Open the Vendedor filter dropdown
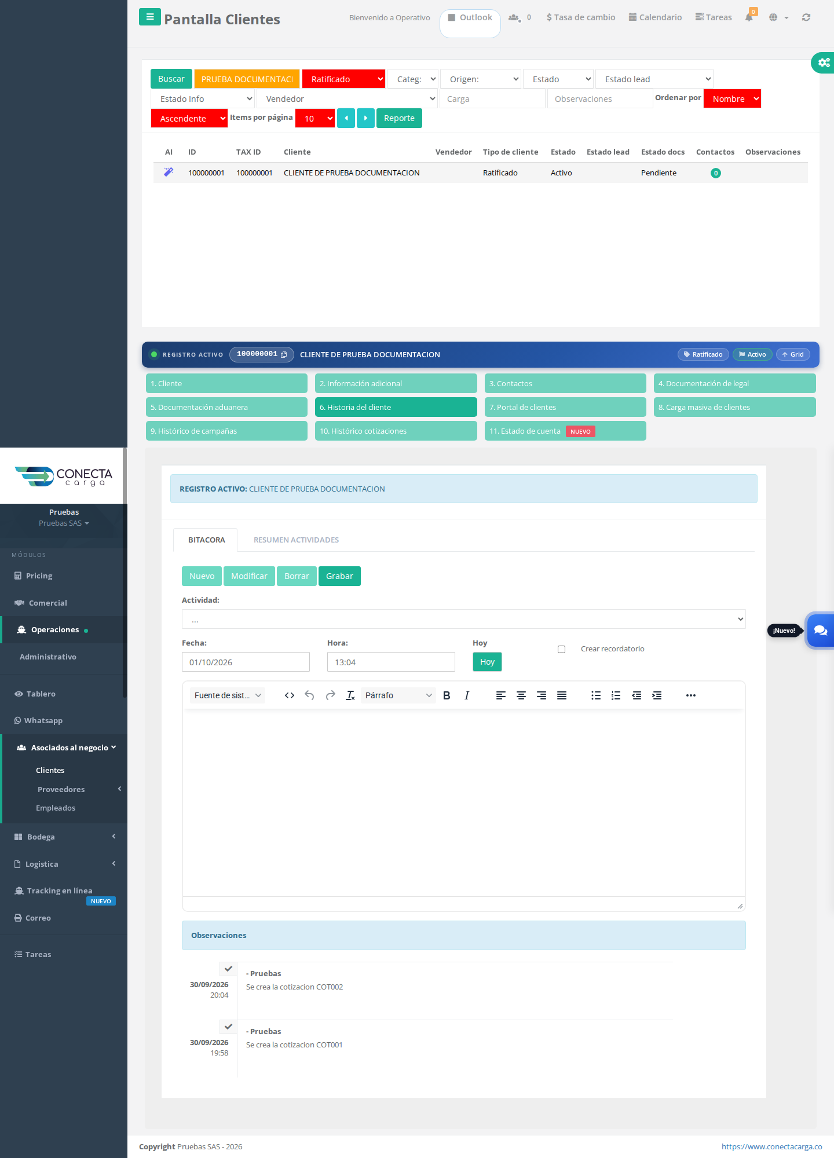The height and width of the screenshot is (1158, 834). click(347, 99)
